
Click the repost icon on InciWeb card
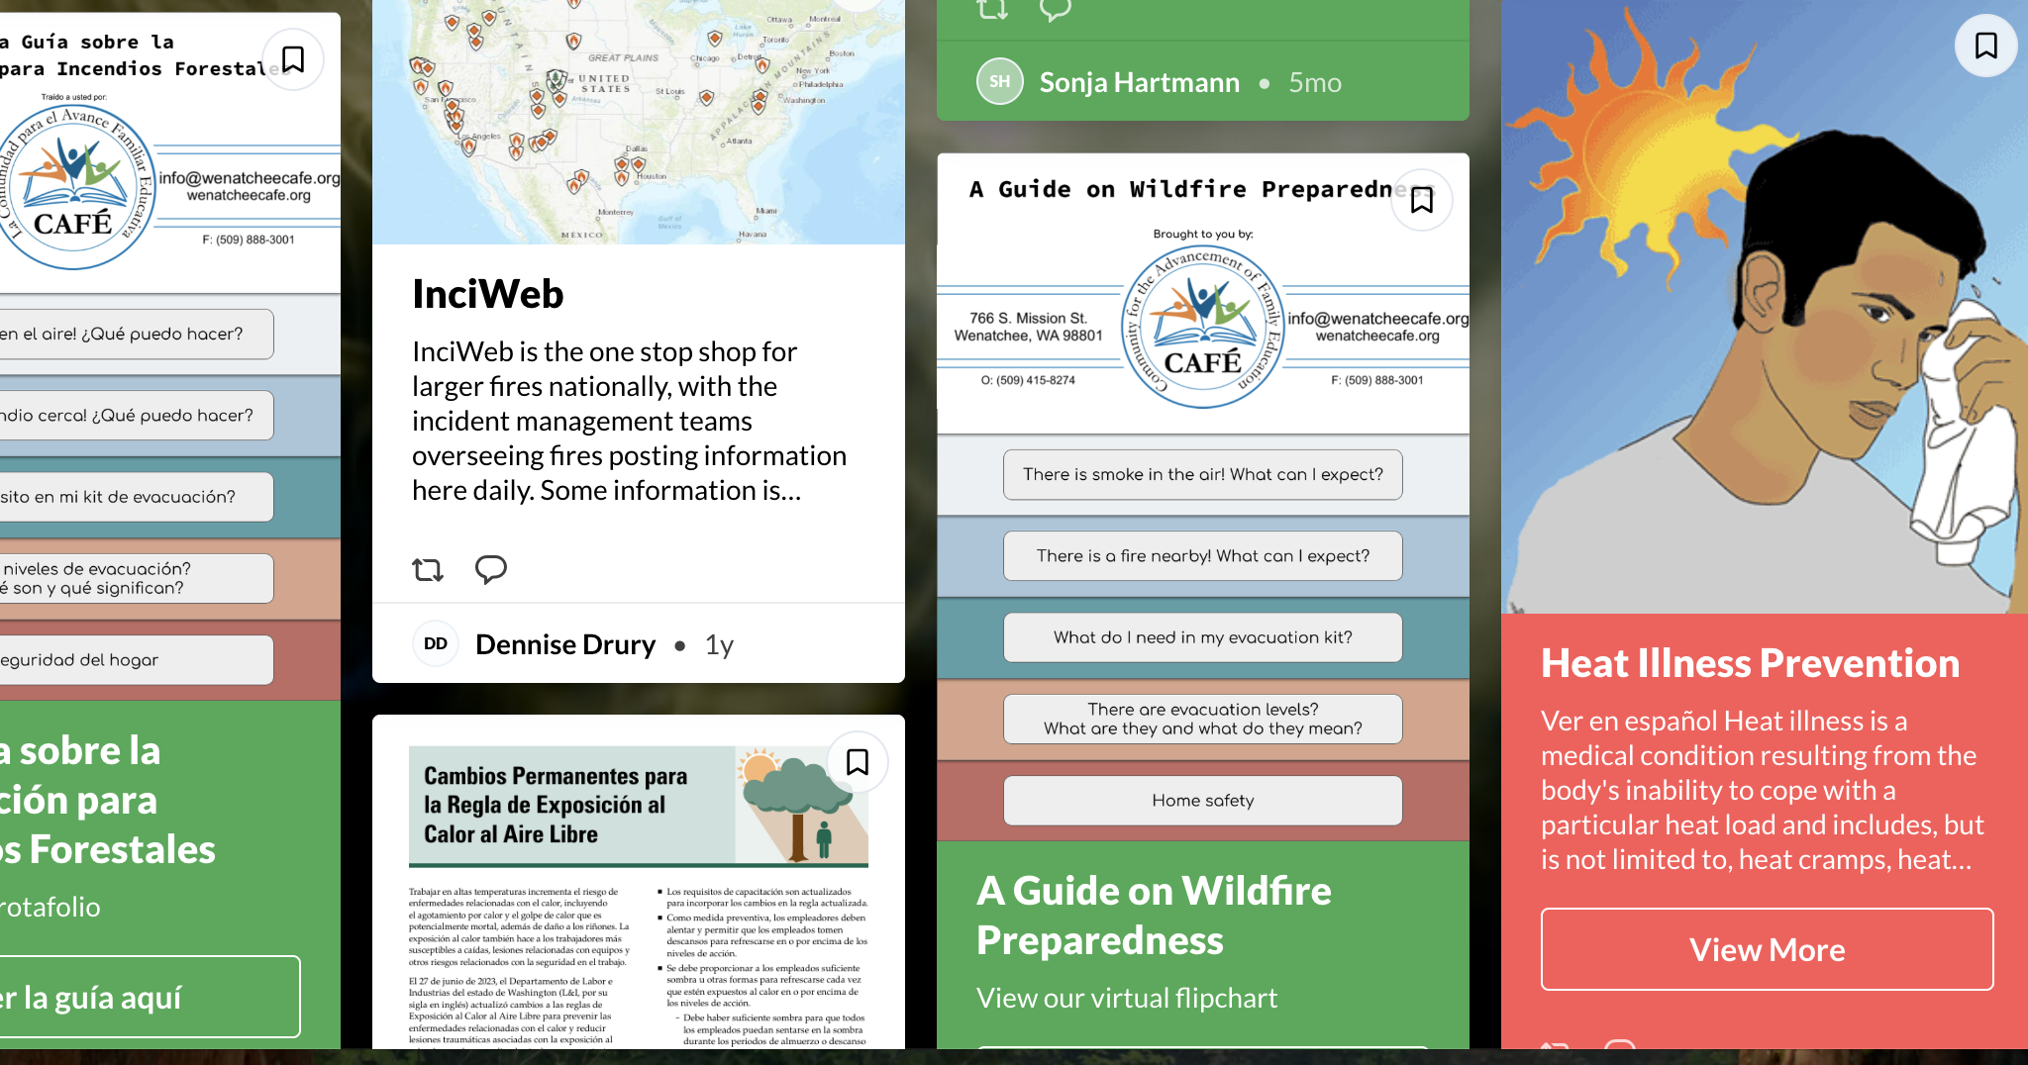coord(428,570)
